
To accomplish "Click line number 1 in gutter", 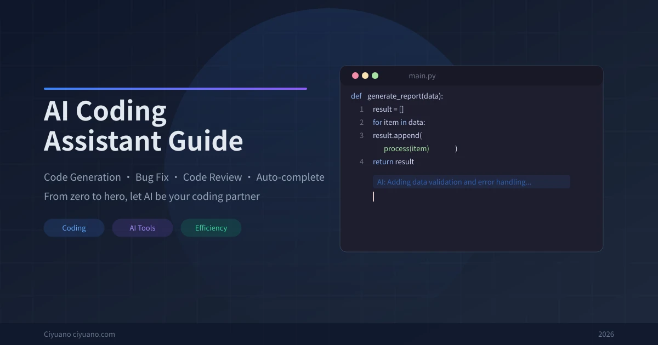I will 361,109.
